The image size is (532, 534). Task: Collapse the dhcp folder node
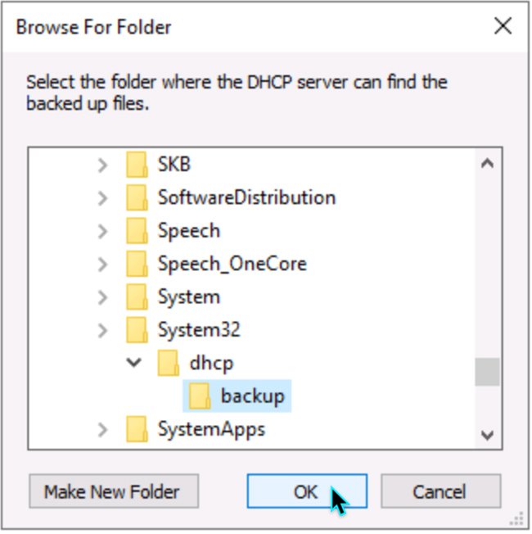tap(134, 363)
